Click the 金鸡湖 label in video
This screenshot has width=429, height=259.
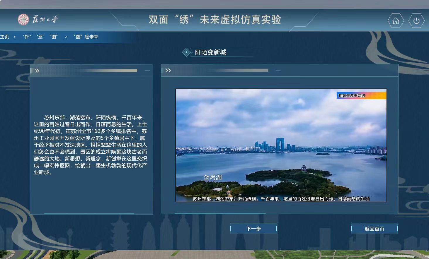click(x=213, y=177)
